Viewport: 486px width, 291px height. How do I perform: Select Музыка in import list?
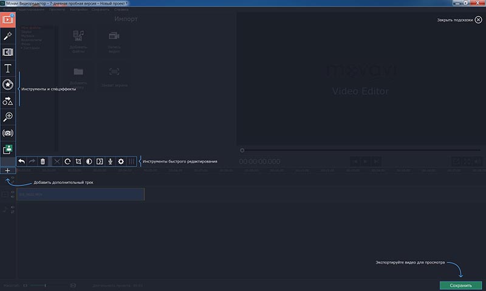(x=27, y=36)
